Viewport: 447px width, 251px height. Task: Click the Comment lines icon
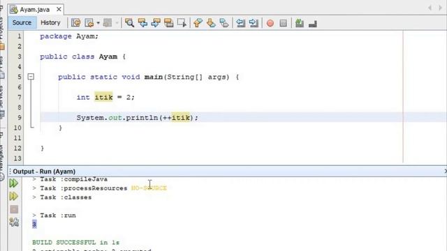(300, 23)
